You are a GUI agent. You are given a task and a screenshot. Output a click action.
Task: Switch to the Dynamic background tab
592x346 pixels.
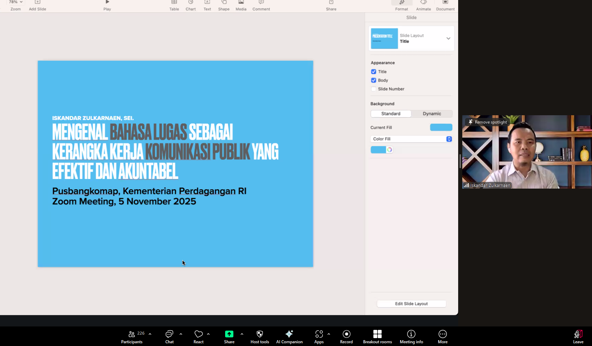432,114
